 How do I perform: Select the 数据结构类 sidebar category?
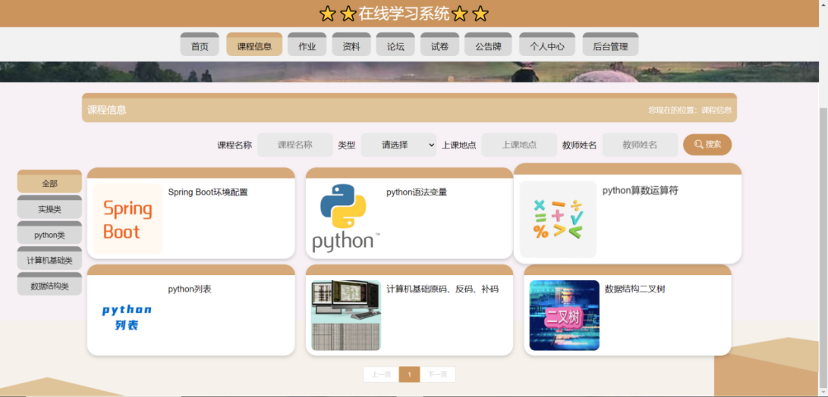pos(49,286)
